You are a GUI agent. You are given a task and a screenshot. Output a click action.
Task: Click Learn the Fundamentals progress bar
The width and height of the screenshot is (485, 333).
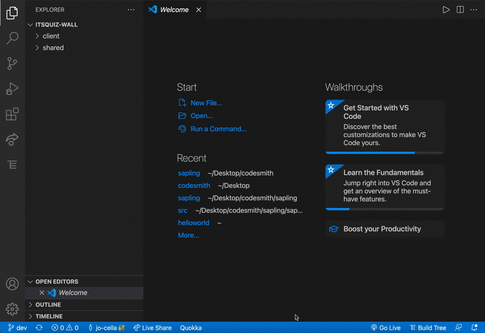click(x=384, y=209)
